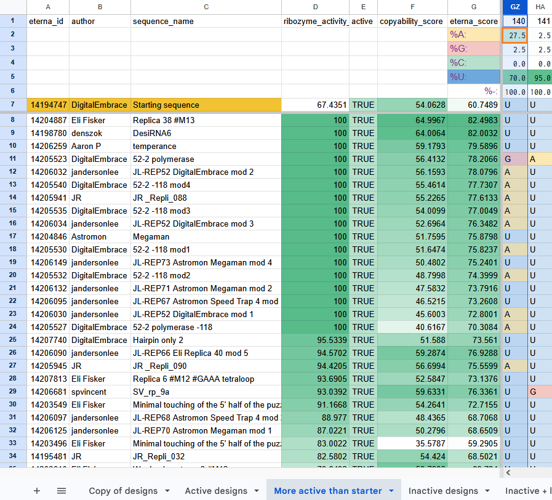
Task: Open Copy of designs tab dropdown arrow
Action: coord(167,491)
